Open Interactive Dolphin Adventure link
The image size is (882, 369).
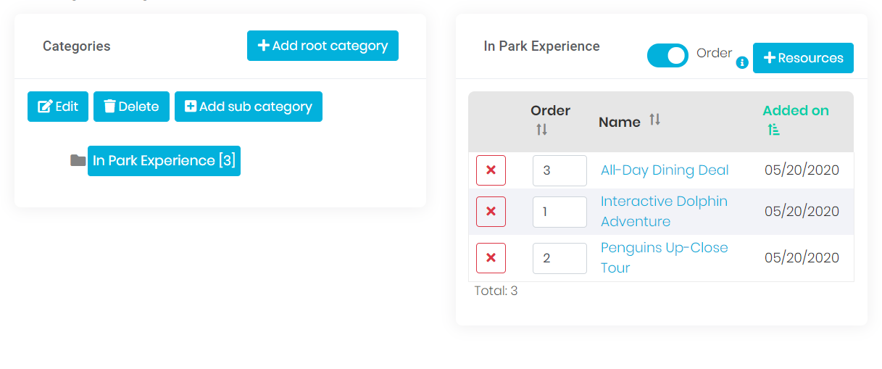point(664,212)
